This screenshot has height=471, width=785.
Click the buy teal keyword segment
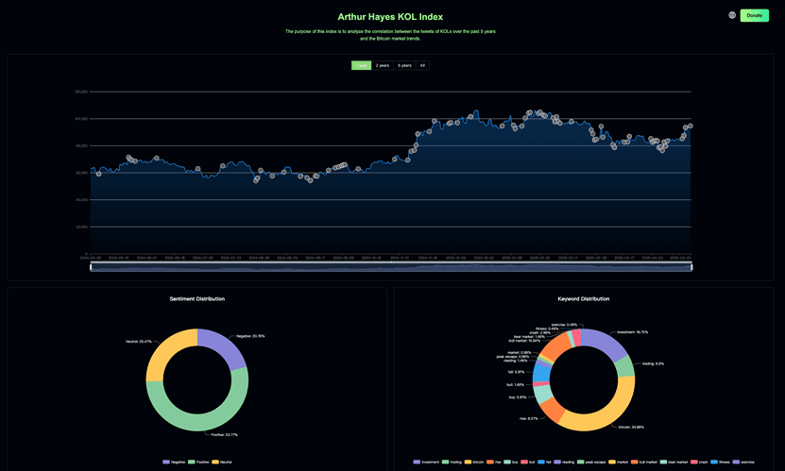[542, 394]
